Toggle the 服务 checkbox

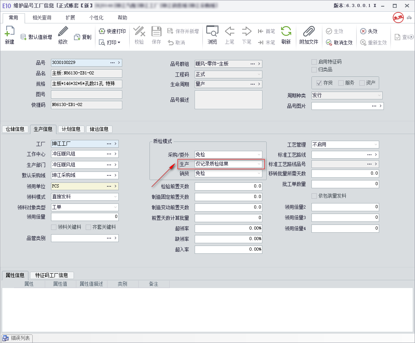point(341,83)
